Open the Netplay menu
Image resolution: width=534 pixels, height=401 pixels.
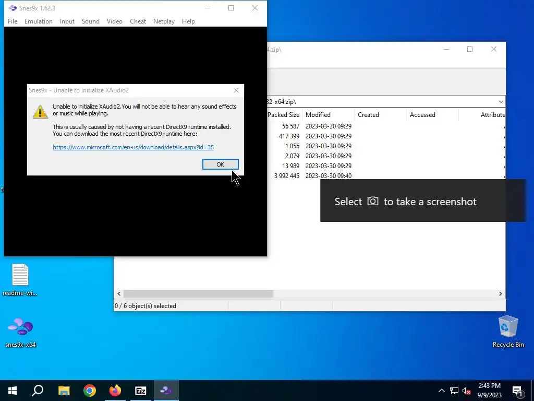[x=164, y=21]
